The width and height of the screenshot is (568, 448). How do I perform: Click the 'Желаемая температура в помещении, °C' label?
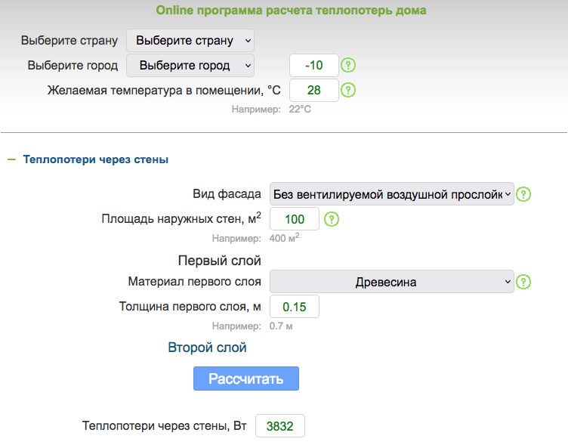[x=164, y=90]
